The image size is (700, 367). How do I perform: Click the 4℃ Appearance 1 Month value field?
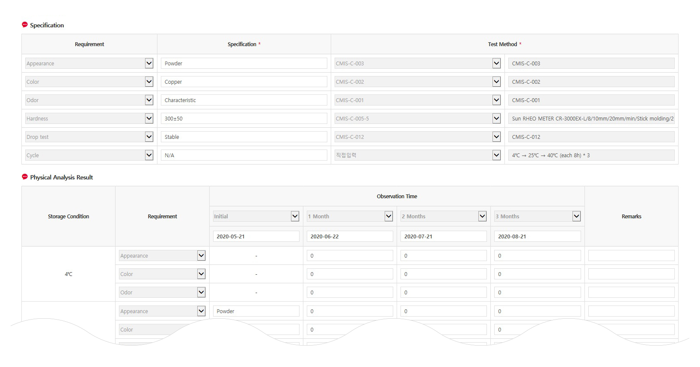[x=350, y=255]
